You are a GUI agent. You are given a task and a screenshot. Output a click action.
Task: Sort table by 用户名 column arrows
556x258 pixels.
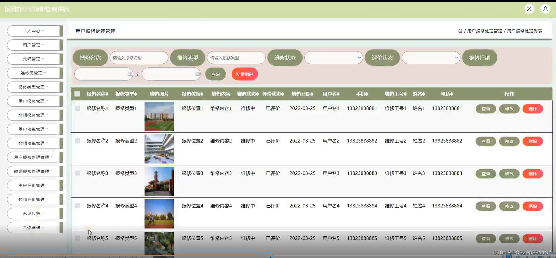click(338, 94)
